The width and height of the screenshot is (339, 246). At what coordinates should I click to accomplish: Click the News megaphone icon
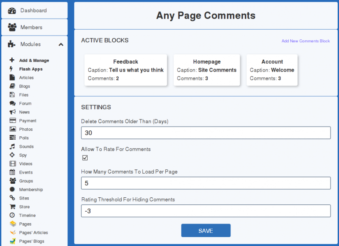[x=13, y=112]
